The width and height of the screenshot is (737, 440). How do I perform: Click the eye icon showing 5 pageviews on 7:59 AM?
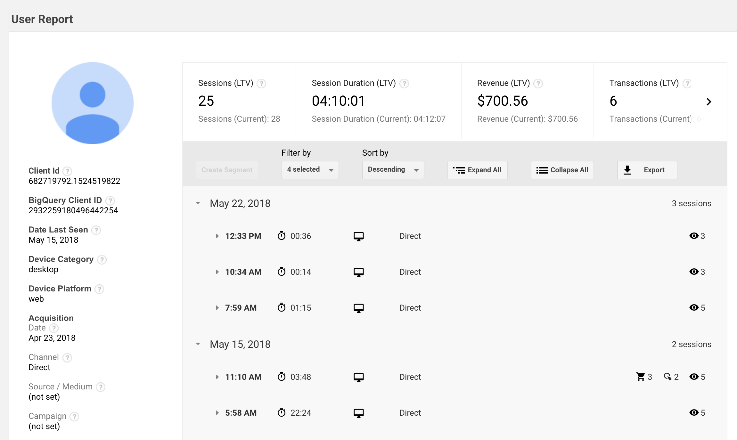(694, 308)
